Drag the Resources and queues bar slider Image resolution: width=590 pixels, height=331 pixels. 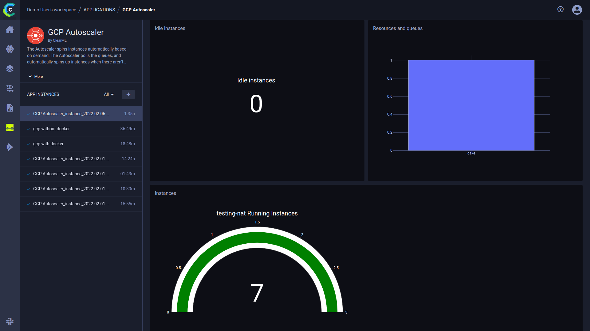(x=471, y=58)
